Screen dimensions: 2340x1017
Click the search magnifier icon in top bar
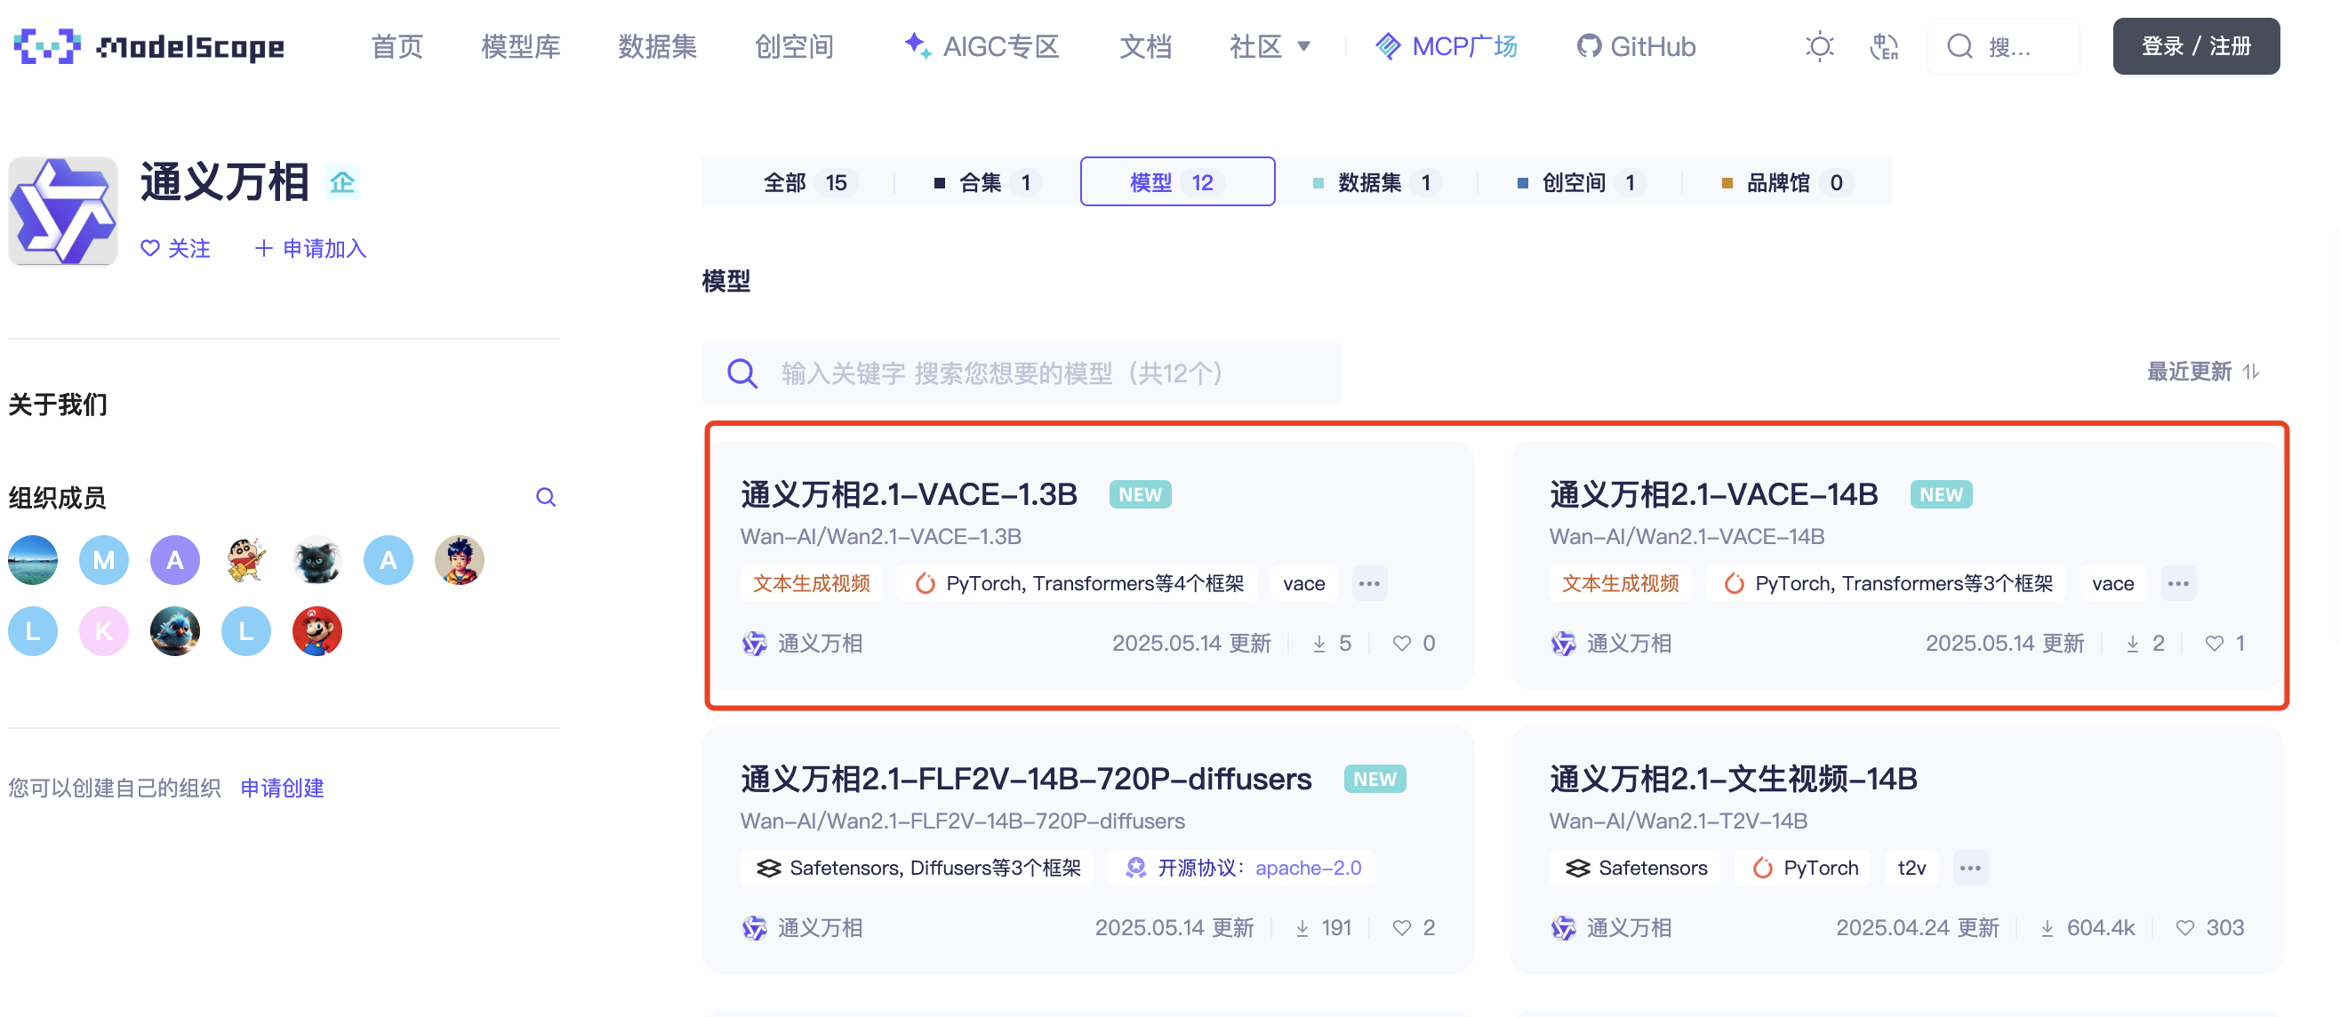pyautogui.click(x=1959, y=45)
